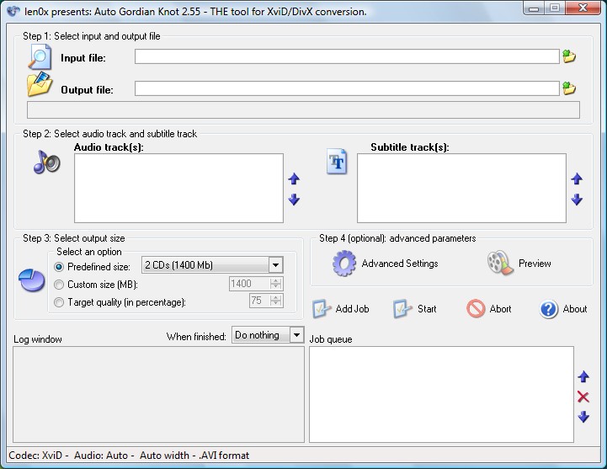Click the pie chart icon in Step 3
Image resolution: width=607 pixels, height=469 pixels.
coord(32,280)
